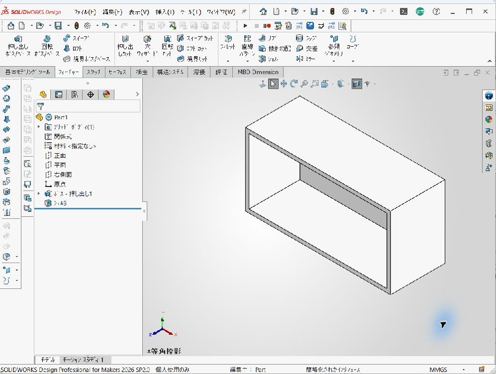Click the Zoom to Fit view icon
Viewport: 496px width, 374px height.
click(304, 84)
